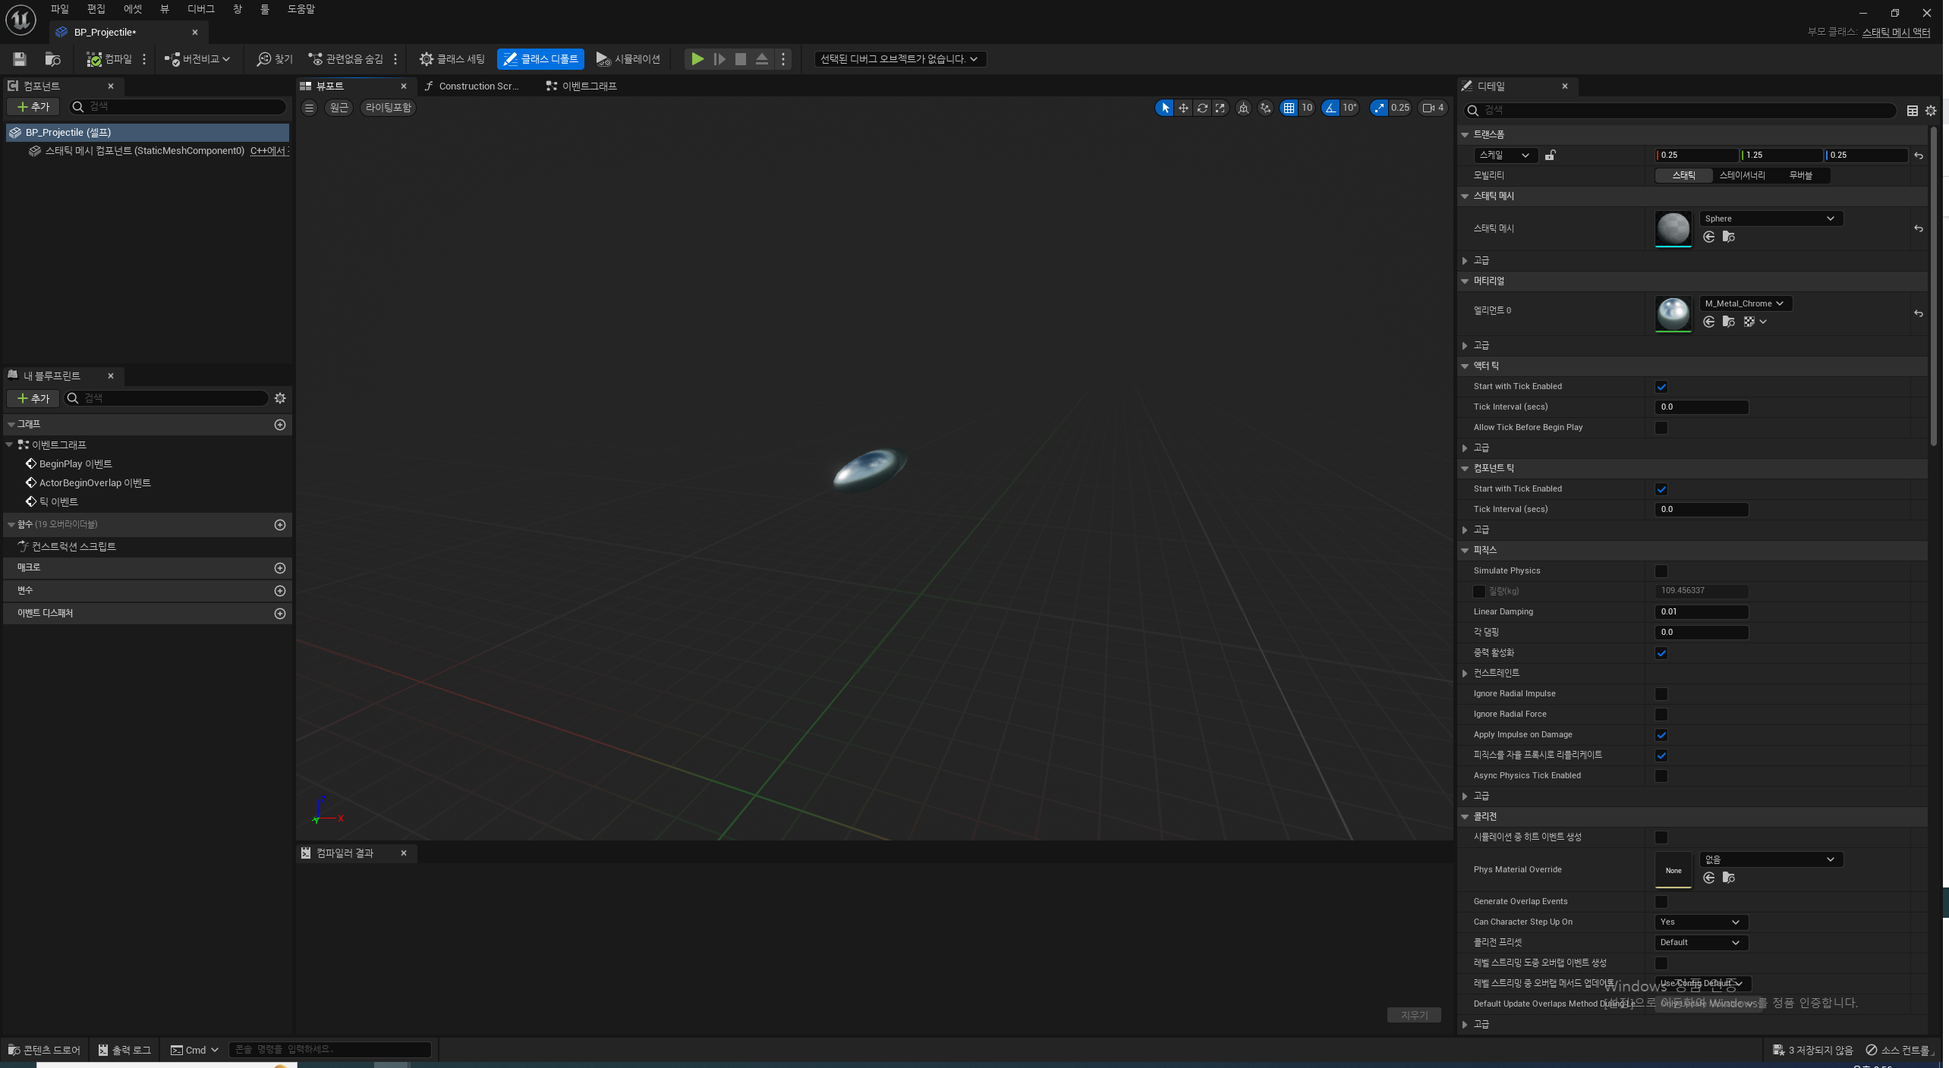Click the Compile (컴파일) toolbar icon
The width and height of the screenshot is (1949, 1068).
click(x=95, y=59)
